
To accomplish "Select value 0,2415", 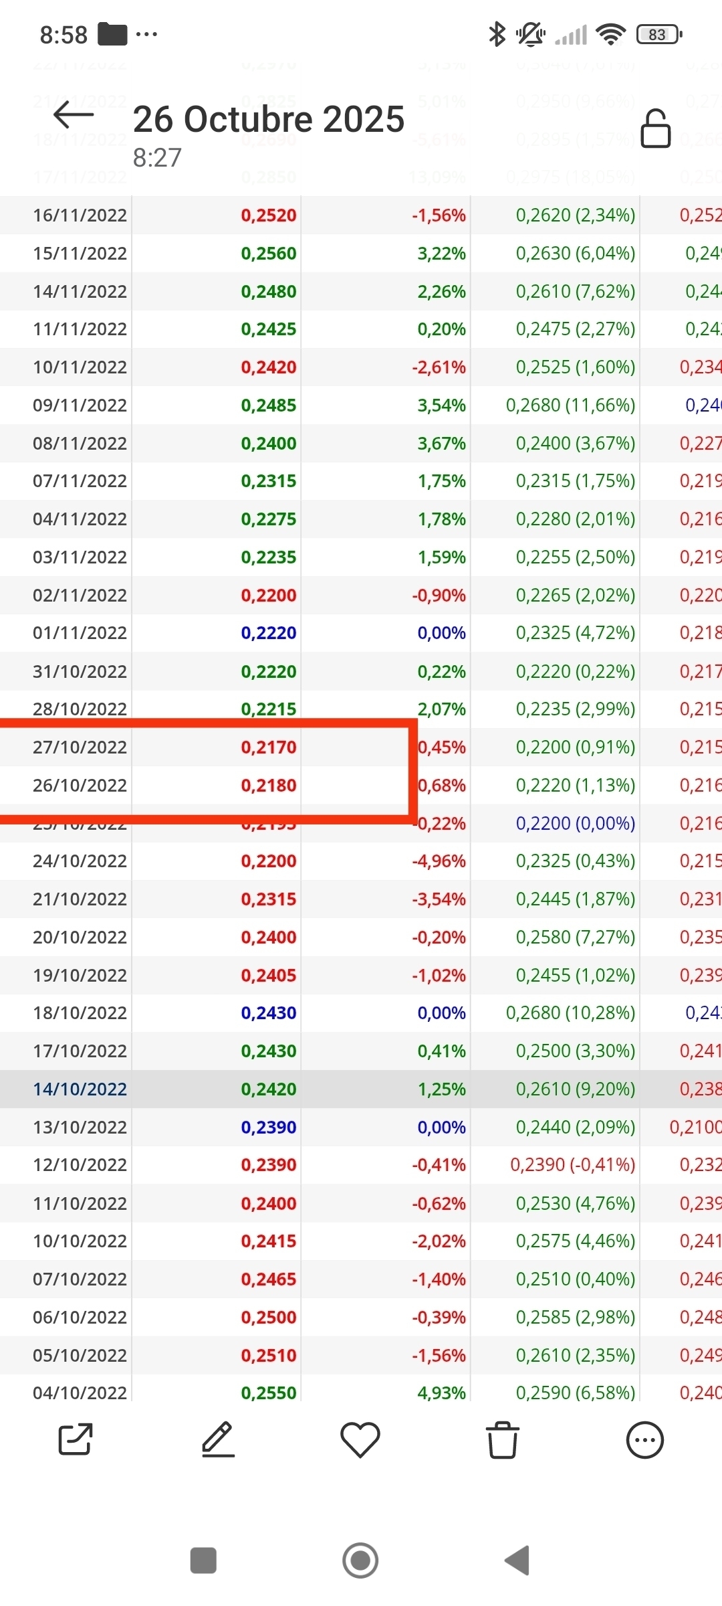I will pos(269,1241).
